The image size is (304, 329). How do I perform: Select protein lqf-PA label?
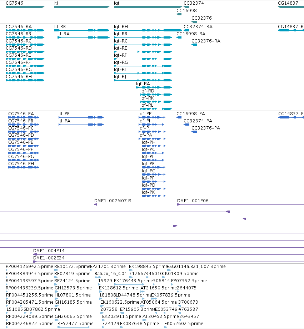(145, 135)
